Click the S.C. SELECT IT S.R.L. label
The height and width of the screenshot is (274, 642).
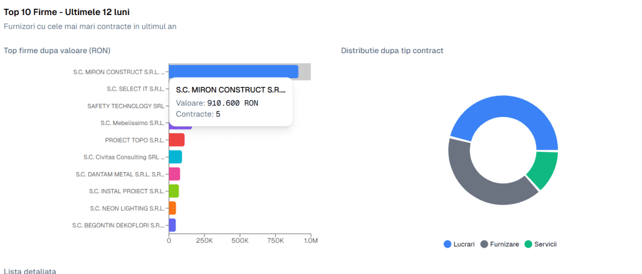point(135,89)
